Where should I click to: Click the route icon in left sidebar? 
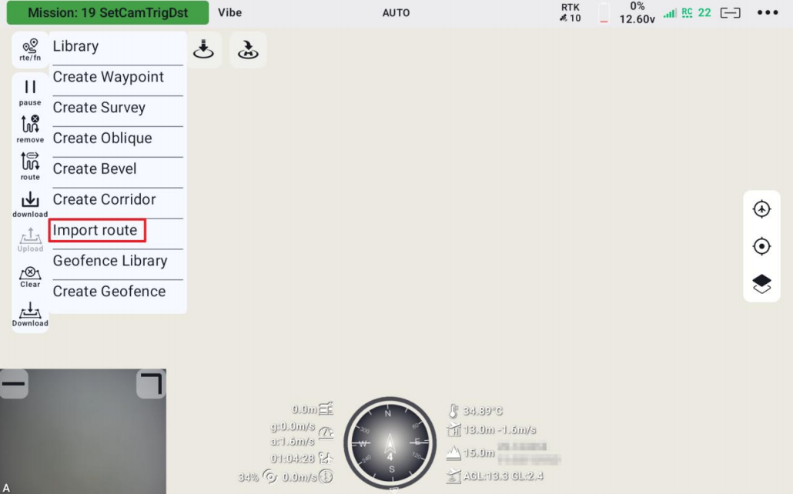point(30,165)
